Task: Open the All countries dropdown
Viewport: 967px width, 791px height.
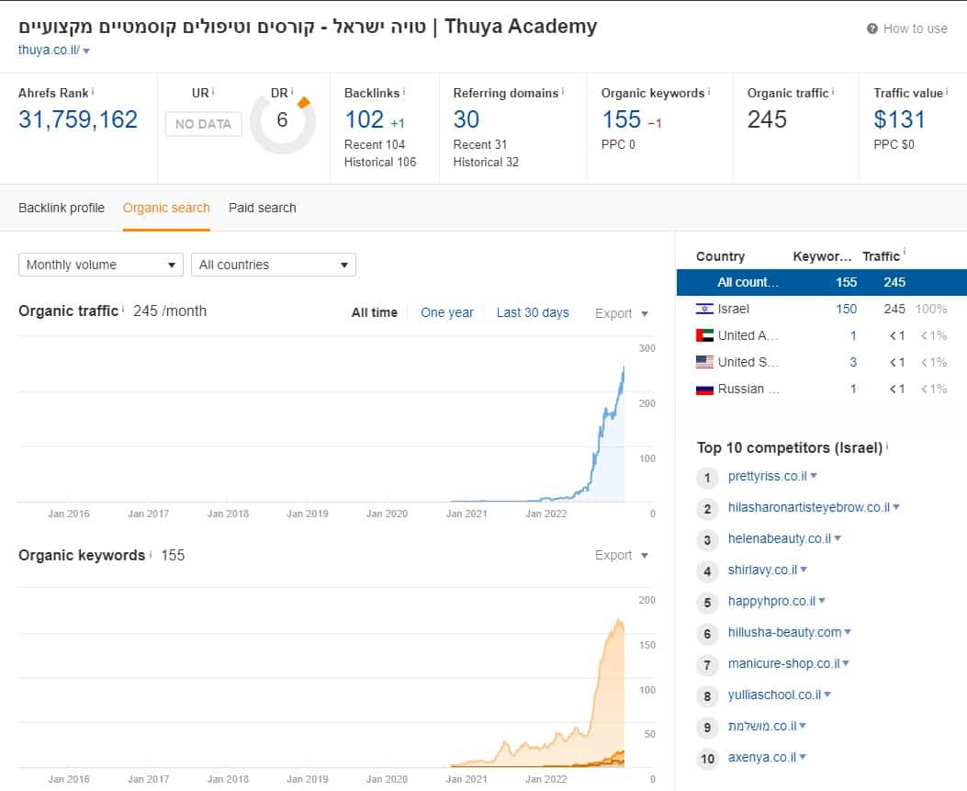Action: pyautogui.click(x=273, y=265)
